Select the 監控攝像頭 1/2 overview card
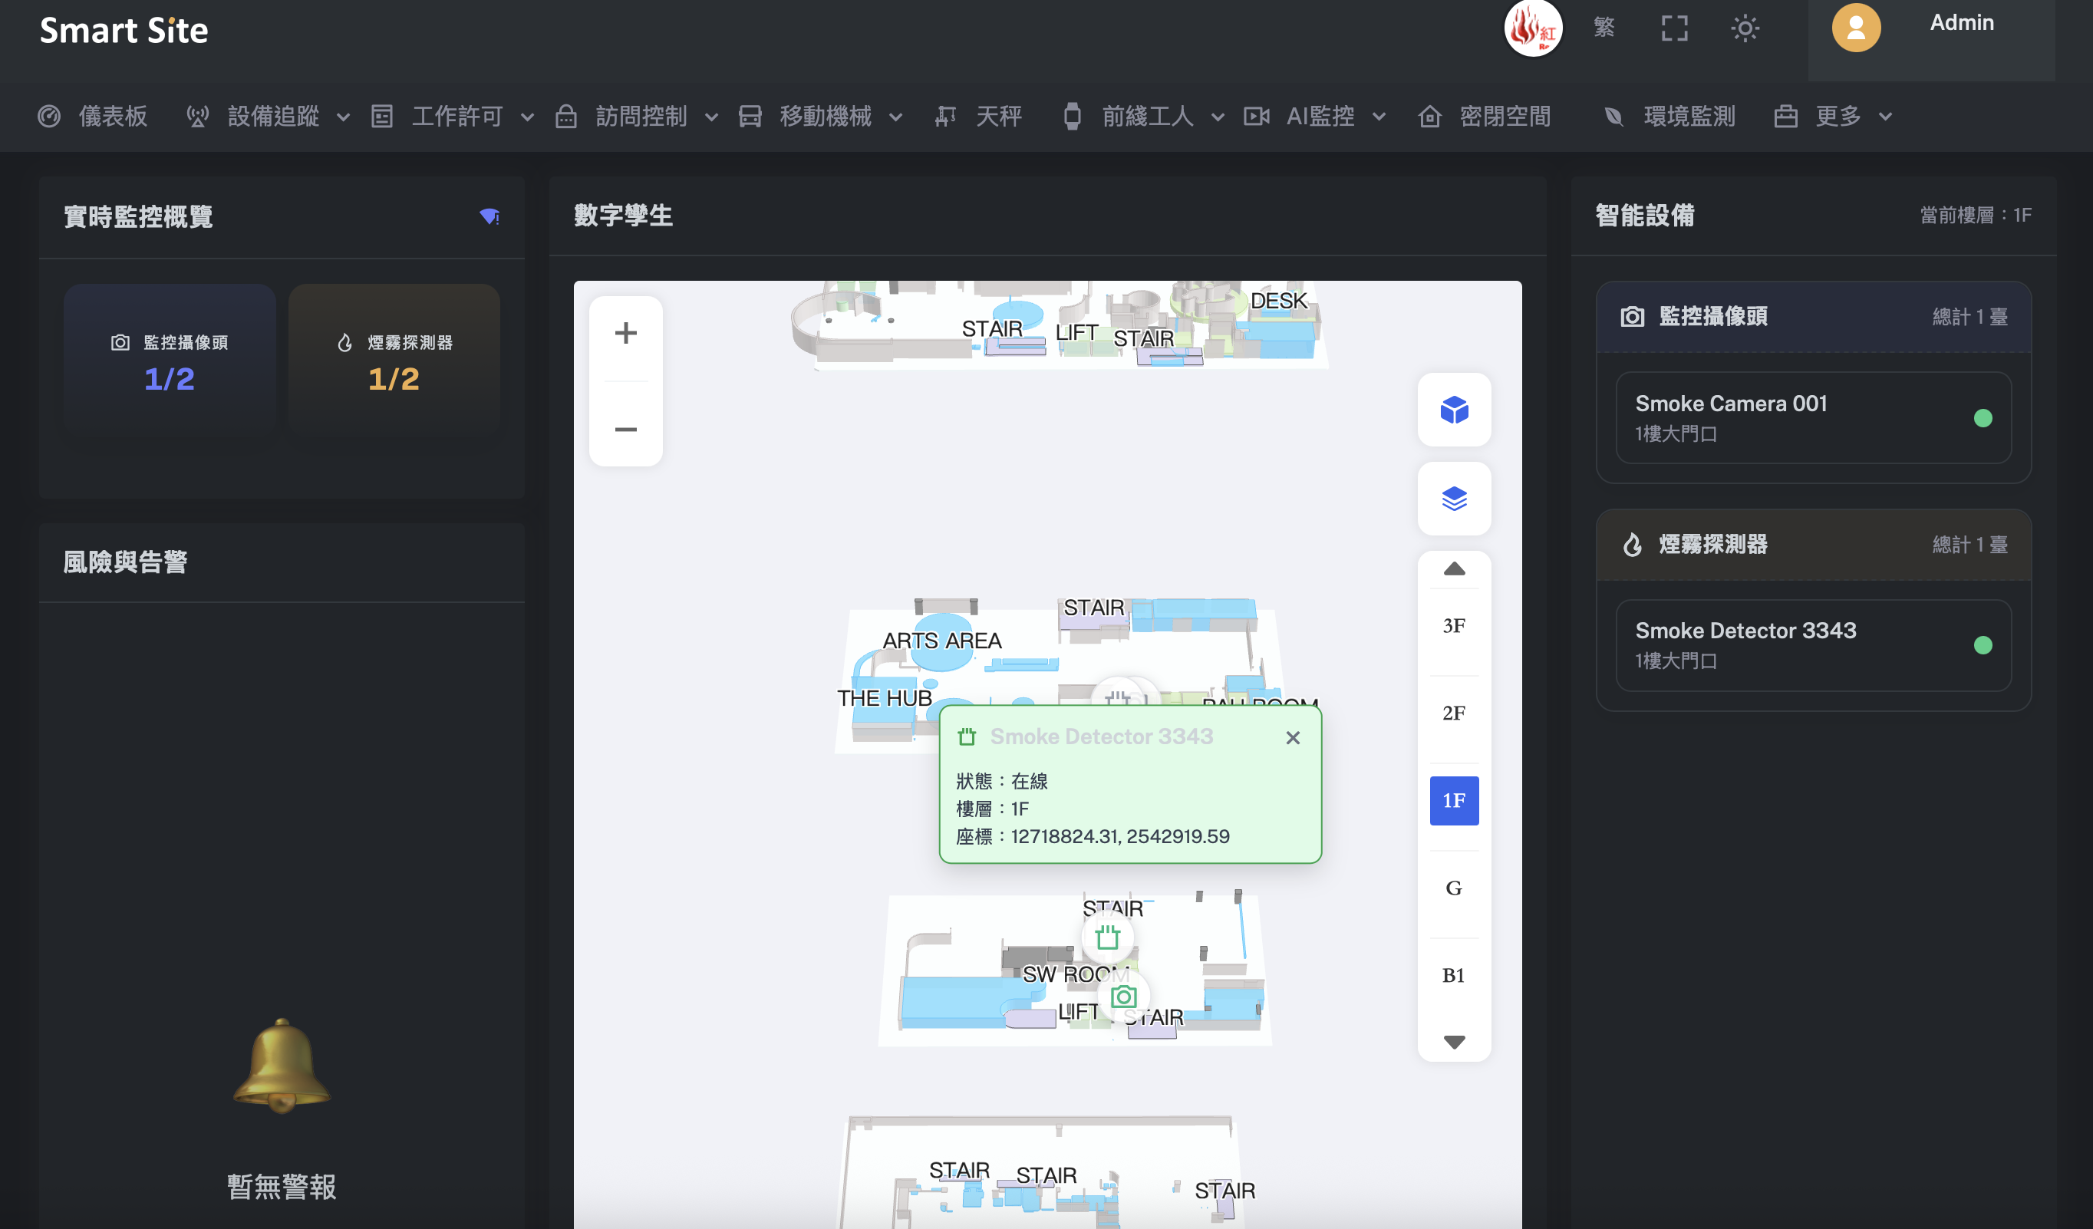This screenshot has width=2093, height=1229. (170, 361)
